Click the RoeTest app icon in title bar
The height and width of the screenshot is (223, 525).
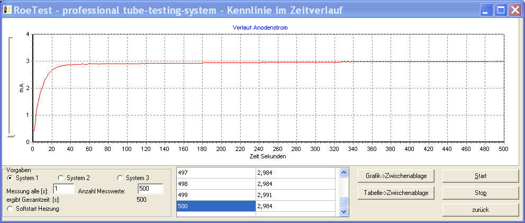tap(7, 10)
